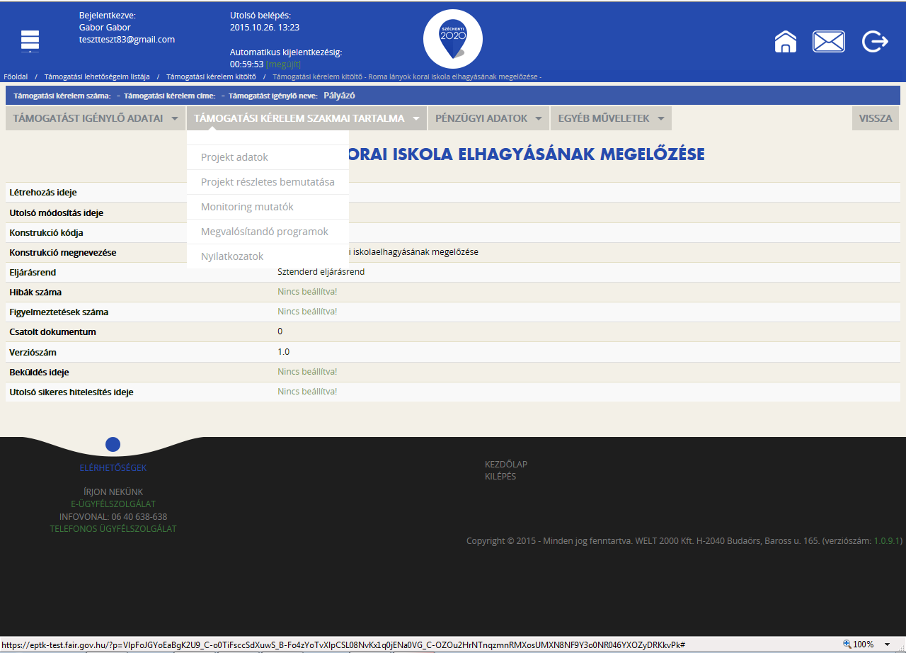This screenshot has width=906, height=653.
Task: Click the Beküldés ideje row label
Action: pyautogui.click(x=39, y=372)
